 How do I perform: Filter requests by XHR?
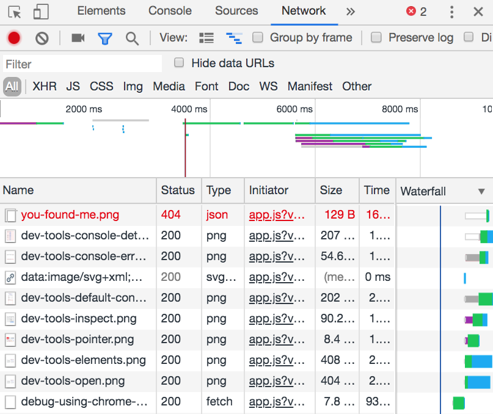click(x=45, y=87)
